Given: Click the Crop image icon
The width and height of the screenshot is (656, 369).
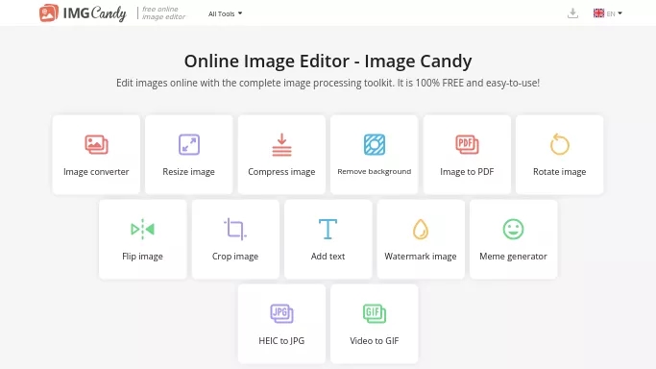Looking at the screenshot, I should pyautogui.click(x=235, y=229).
